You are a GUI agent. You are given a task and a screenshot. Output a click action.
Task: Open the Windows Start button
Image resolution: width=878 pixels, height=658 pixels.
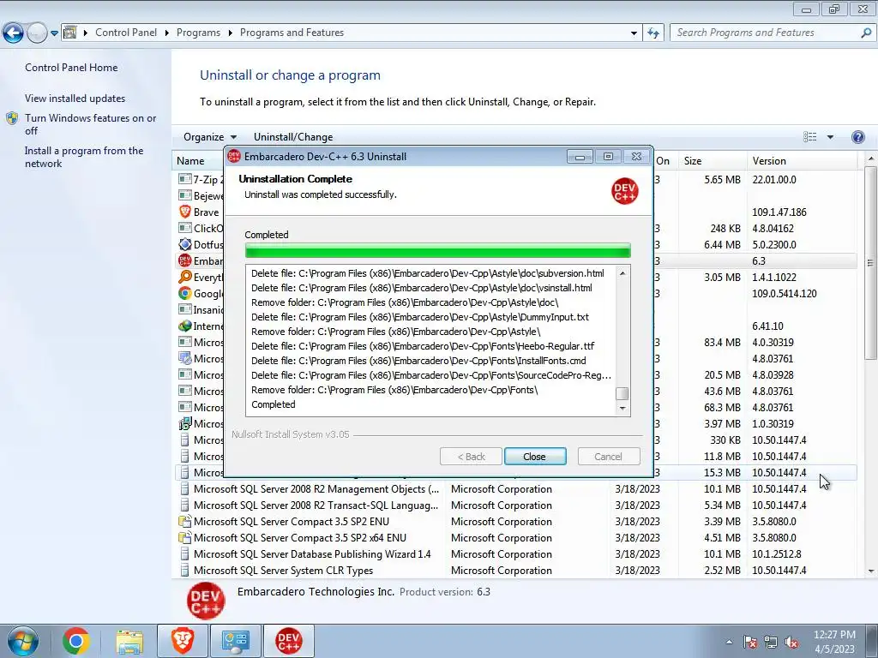(23, 641)
